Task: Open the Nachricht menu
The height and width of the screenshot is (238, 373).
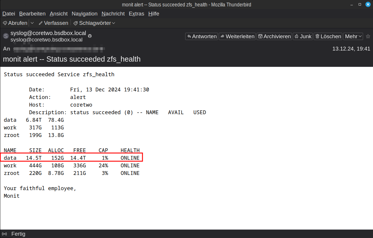Action: [113, 14]
